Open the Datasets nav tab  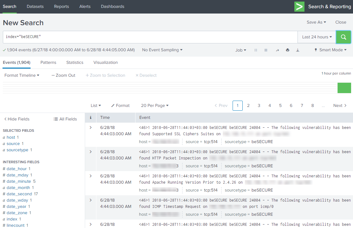click(35, 7)
